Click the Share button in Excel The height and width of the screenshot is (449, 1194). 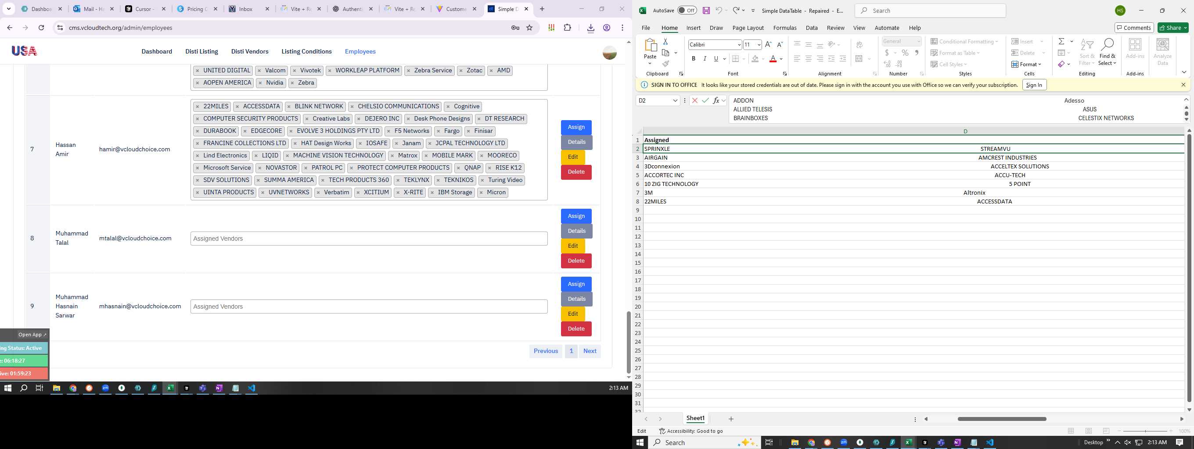tap(1173, 28)
